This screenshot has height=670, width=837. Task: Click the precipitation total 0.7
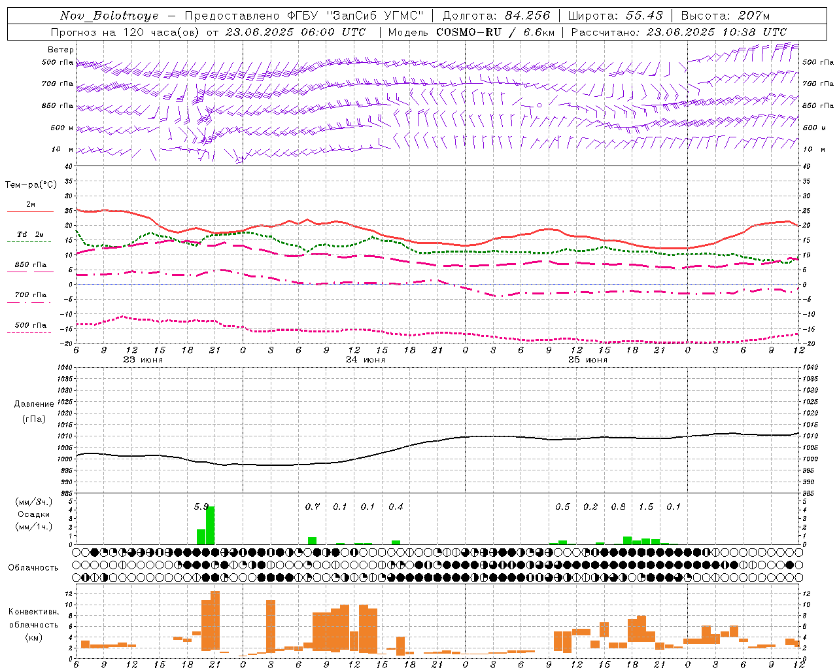pos(313,506)
